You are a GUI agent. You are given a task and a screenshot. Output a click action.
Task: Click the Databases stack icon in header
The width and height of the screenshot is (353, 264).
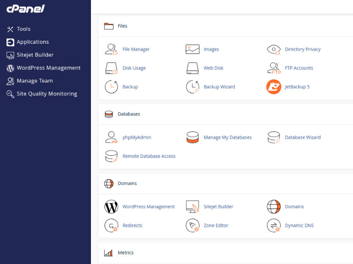coord(109,114)
